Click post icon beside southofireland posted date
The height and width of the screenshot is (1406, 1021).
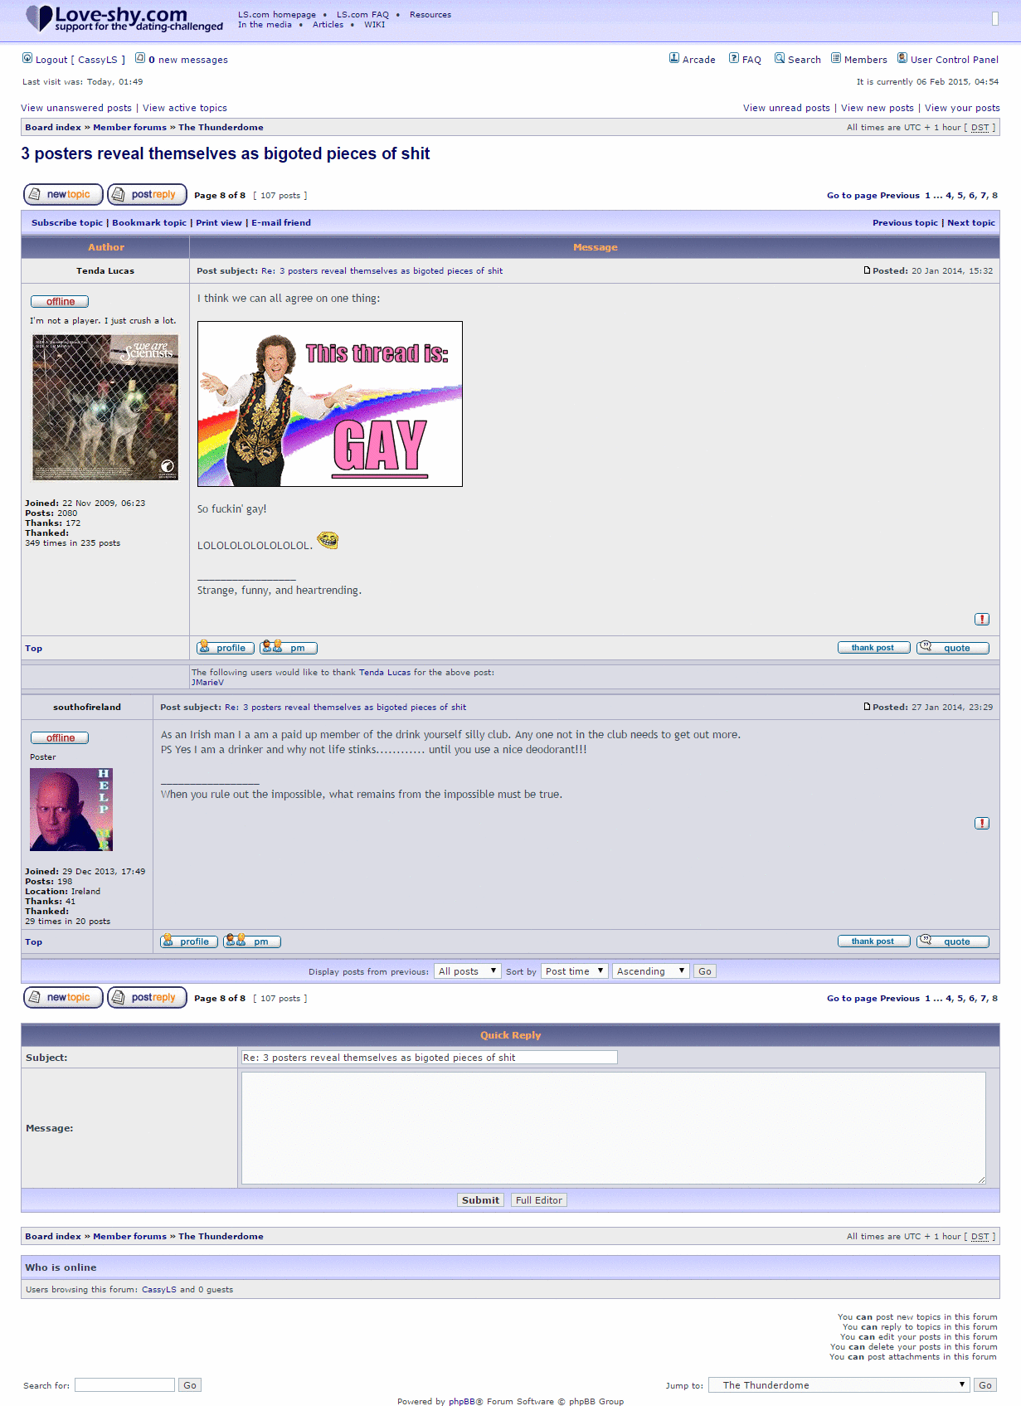tap(867, 707)
